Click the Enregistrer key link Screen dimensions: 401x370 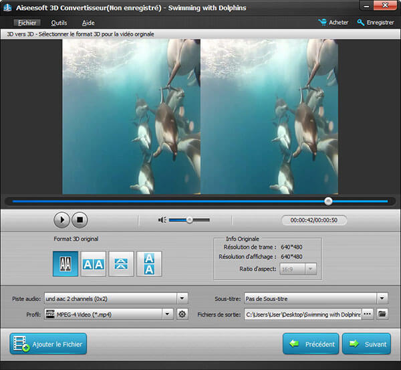point(376,23)
